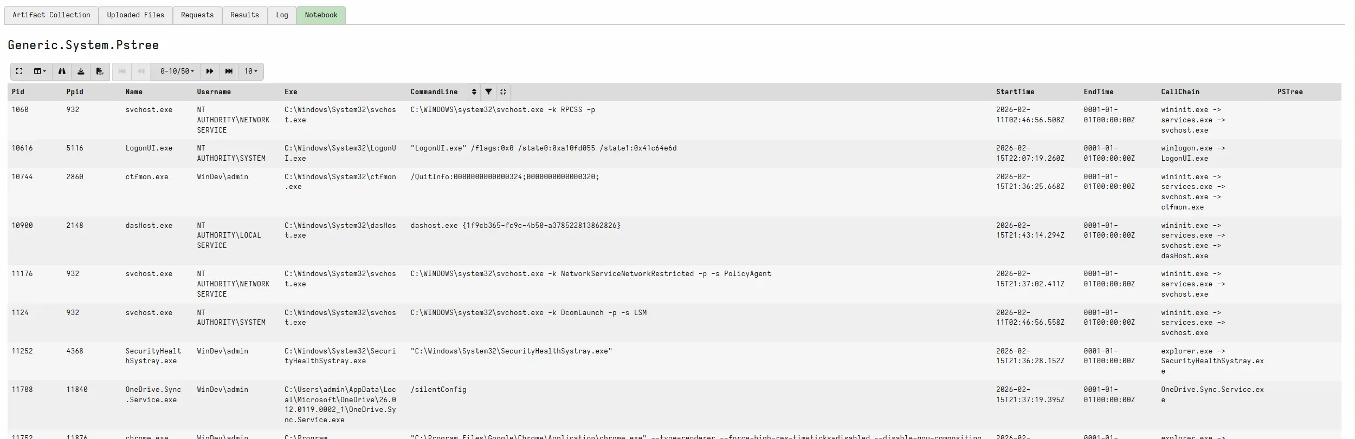Go to the next page of results
Screen dimensions: 1355x439
click(210, 71)
